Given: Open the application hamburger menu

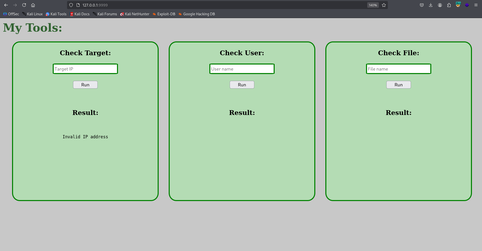Looking at the screenshot, I should tap(476, 5).
